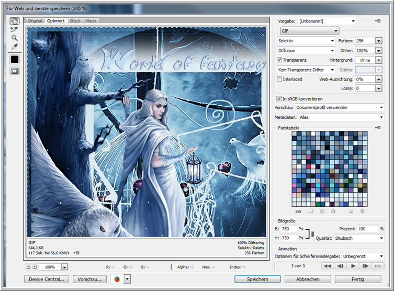The width and height of the screenshot is (394, 291).
Task: Select the Eyedropper tool
Action: [15, 47]
